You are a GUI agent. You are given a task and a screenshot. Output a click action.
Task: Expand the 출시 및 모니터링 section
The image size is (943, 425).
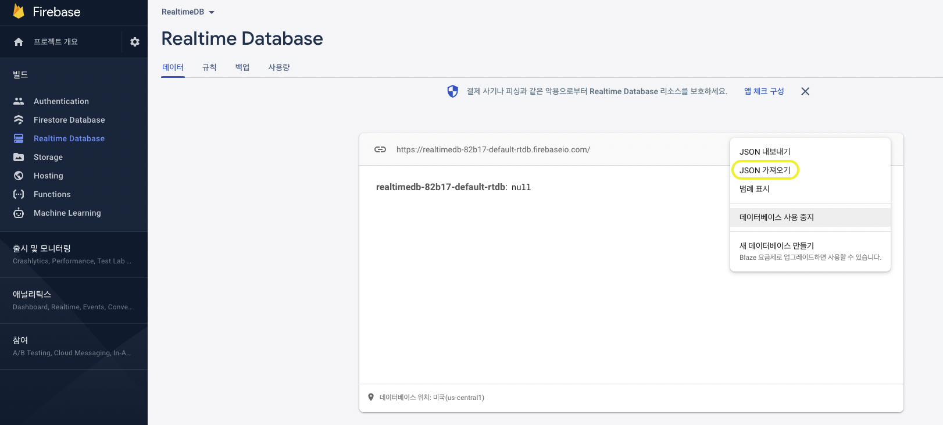(x=74, y=254)
